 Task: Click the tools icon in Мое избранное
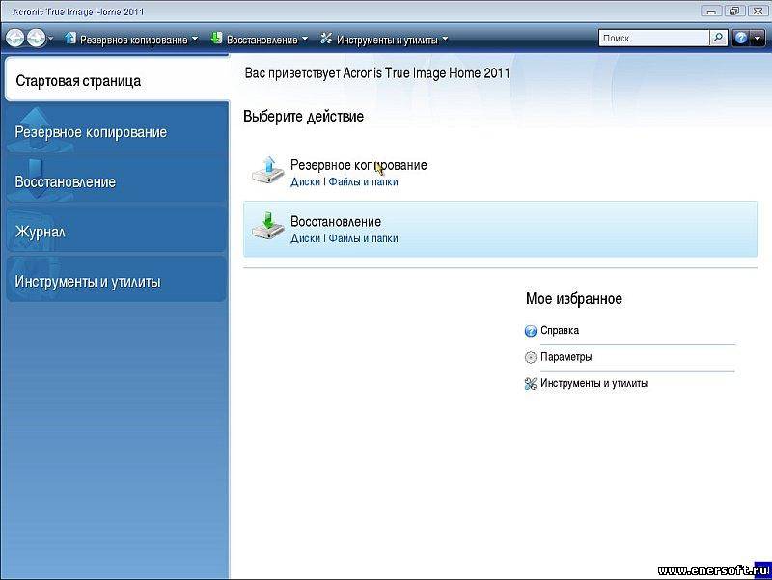coord(530,384)
